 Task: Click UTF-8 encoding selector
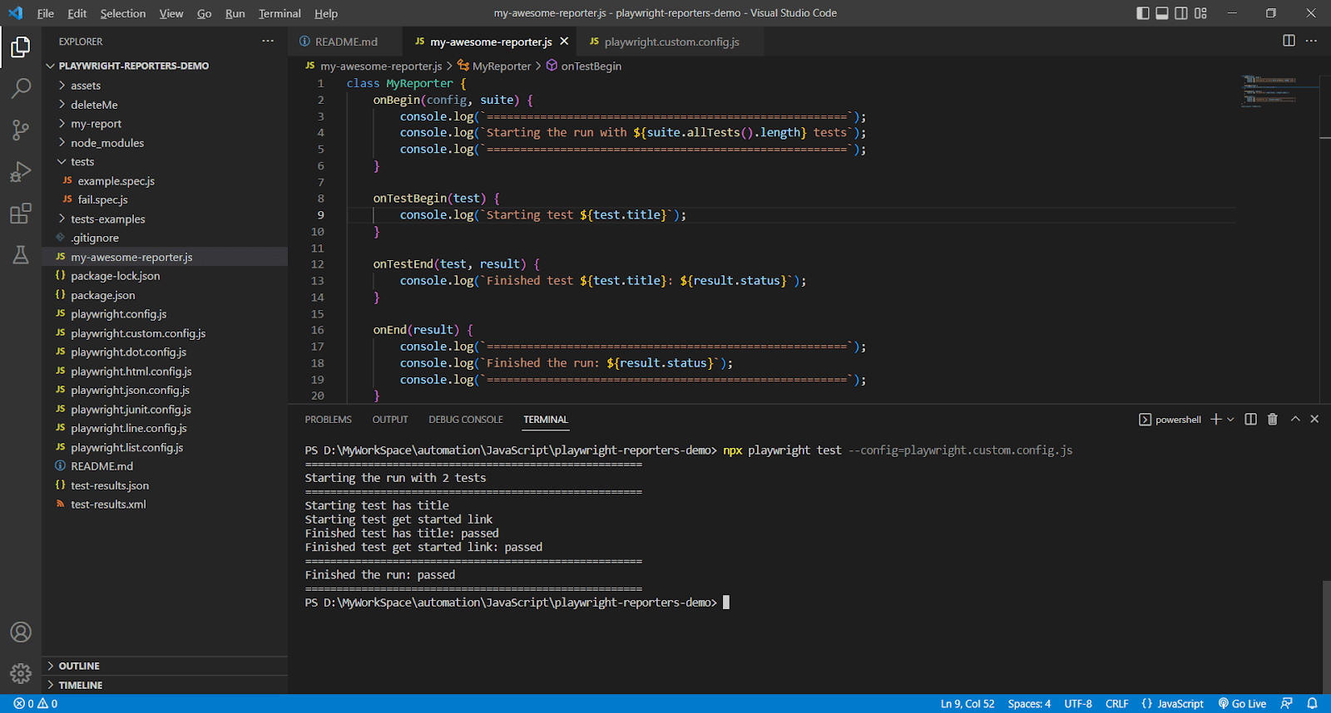(1078, 703)
